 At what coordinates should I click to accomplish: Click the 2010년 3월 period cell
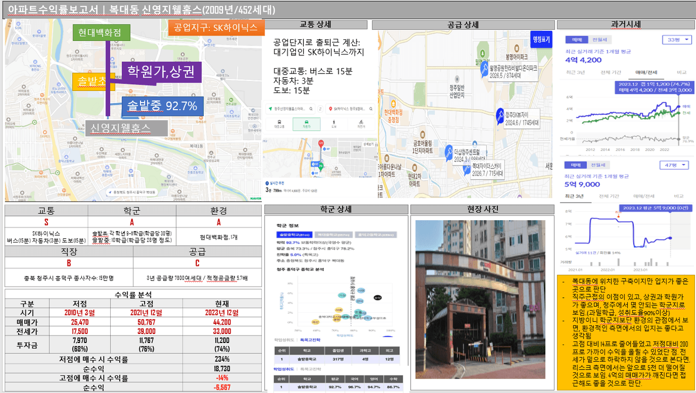79,312
